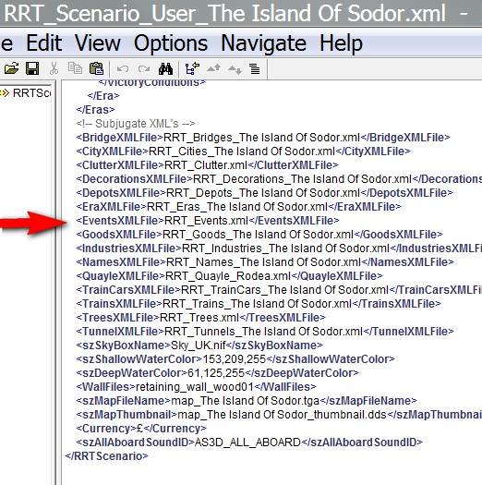The image size is (482, 485).
Task: Click the Currency £ line
Action: click(141, 429)
